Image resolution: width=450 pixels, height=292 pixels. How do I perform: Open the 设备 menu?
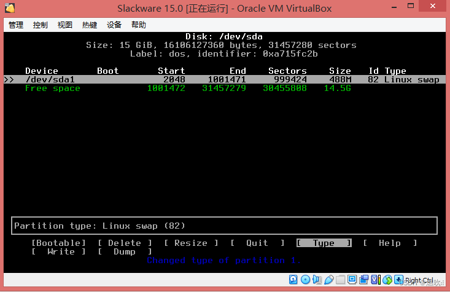coord(114,25)
